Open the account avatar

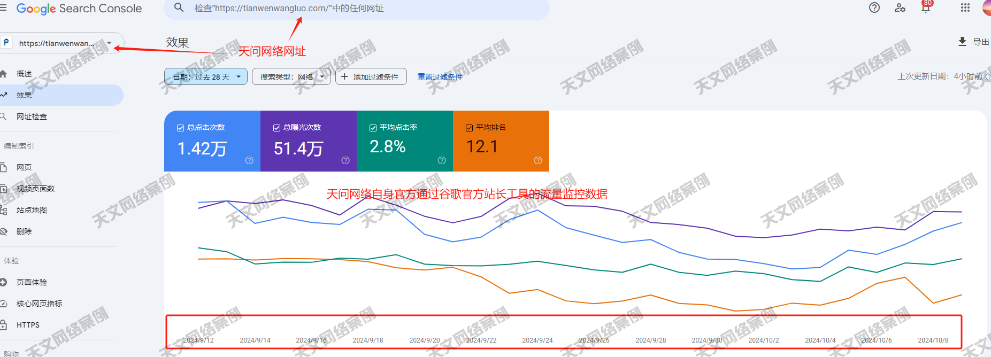987,7
